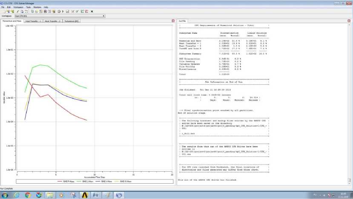The width and height of the screenshot is (353, 199).
Task: Click the red square icon on plot panel
Action: pos(173,21)
